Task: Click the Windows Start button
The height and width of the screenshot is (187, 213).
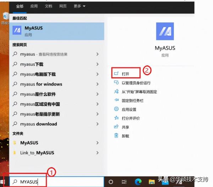Action: pos(3,182)
